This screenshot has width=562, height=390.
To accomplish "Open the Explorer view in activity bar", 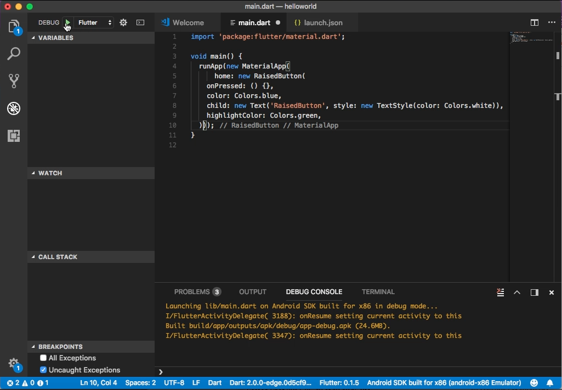I will (14, 26).
